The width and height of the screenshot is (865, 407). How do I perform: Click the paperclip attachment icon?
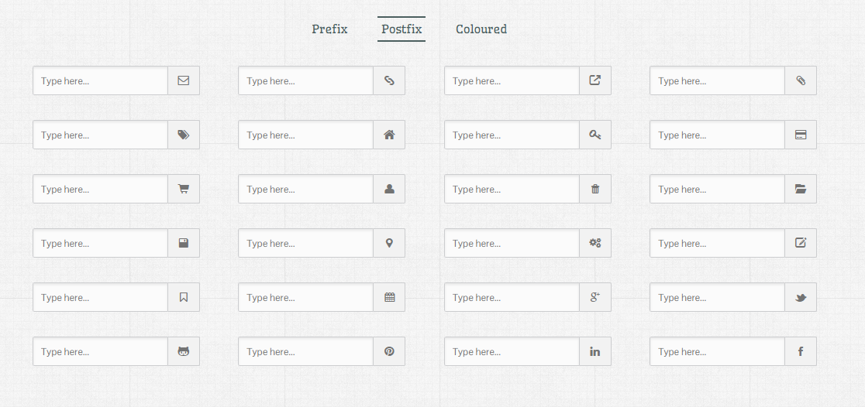(801, 80)
